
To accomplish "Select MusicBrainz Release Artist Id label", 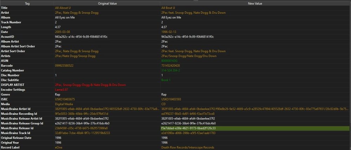I will tap(21, 119).
